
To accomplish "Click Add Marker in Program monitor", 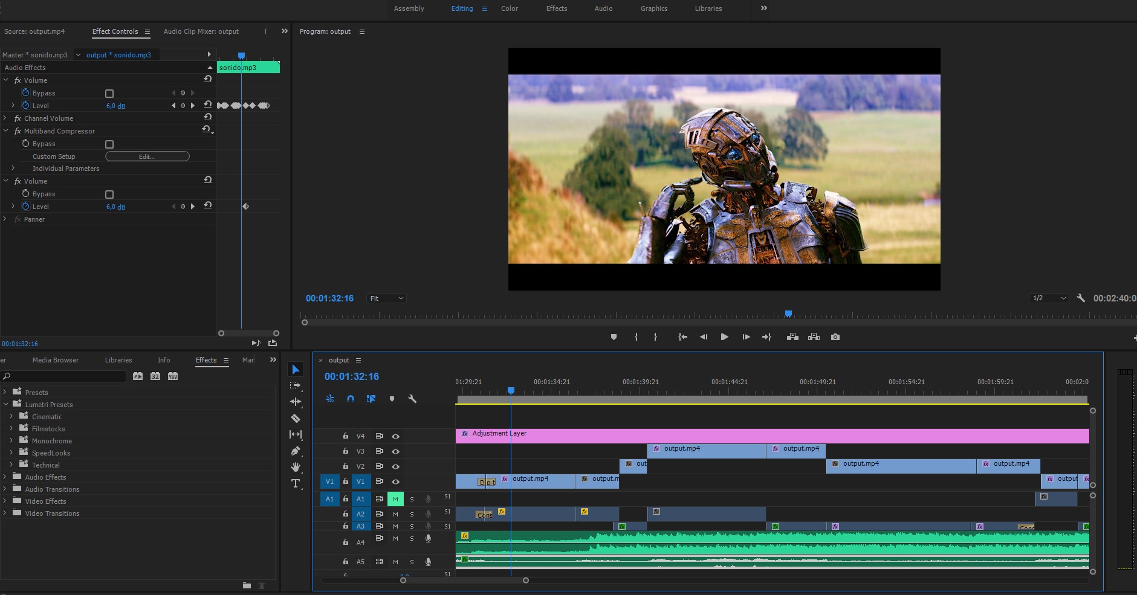I will (x=614, y=337).
